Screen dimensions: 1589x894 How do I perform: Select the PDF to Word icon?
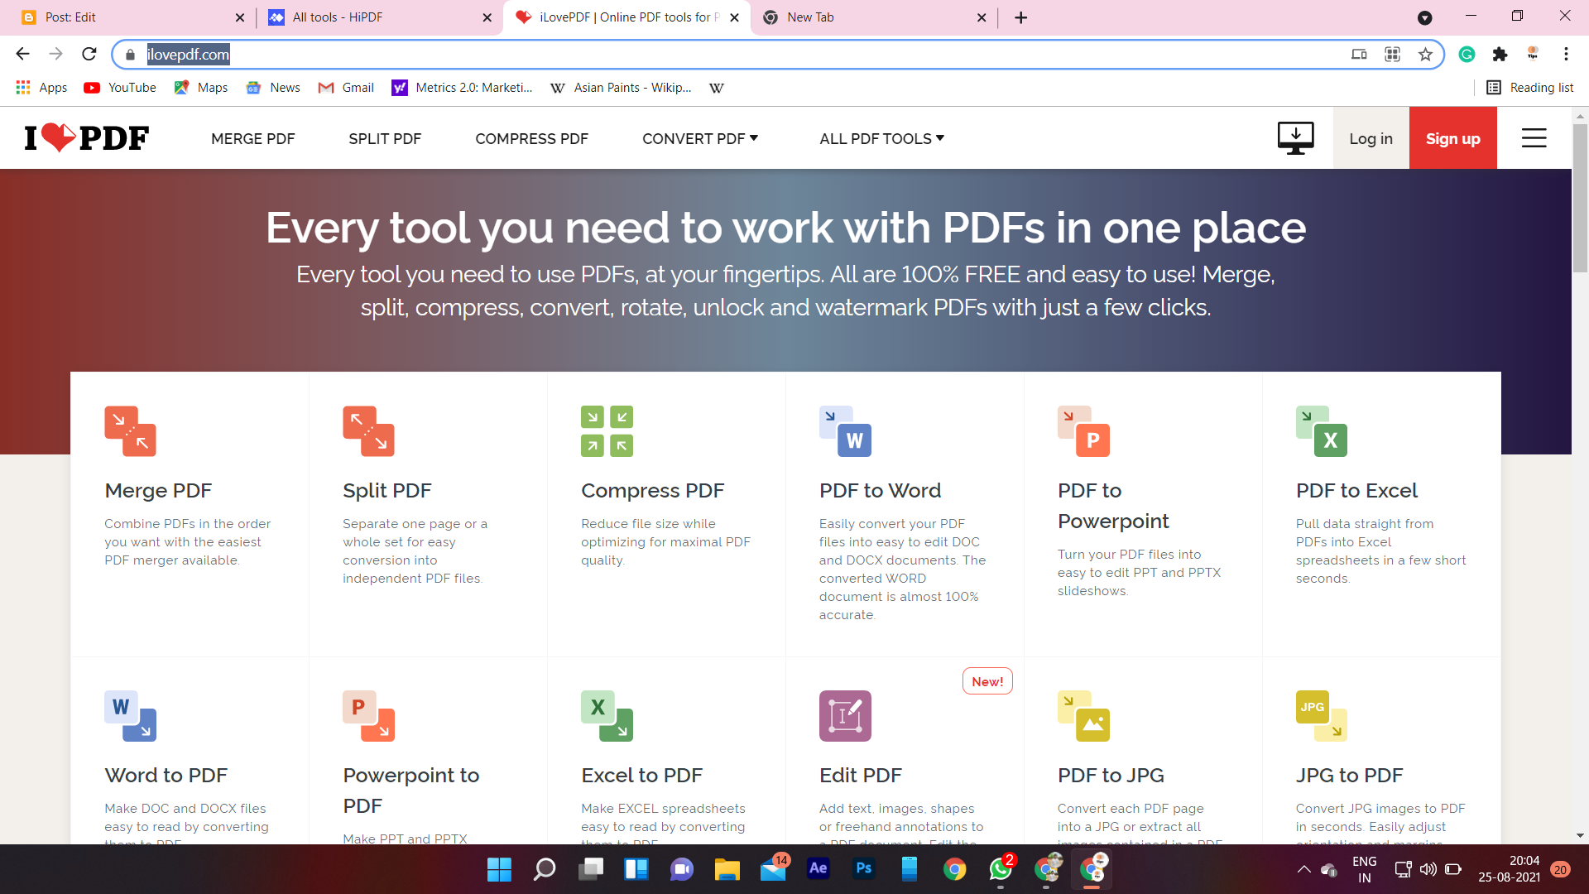[x=845, y=431]
